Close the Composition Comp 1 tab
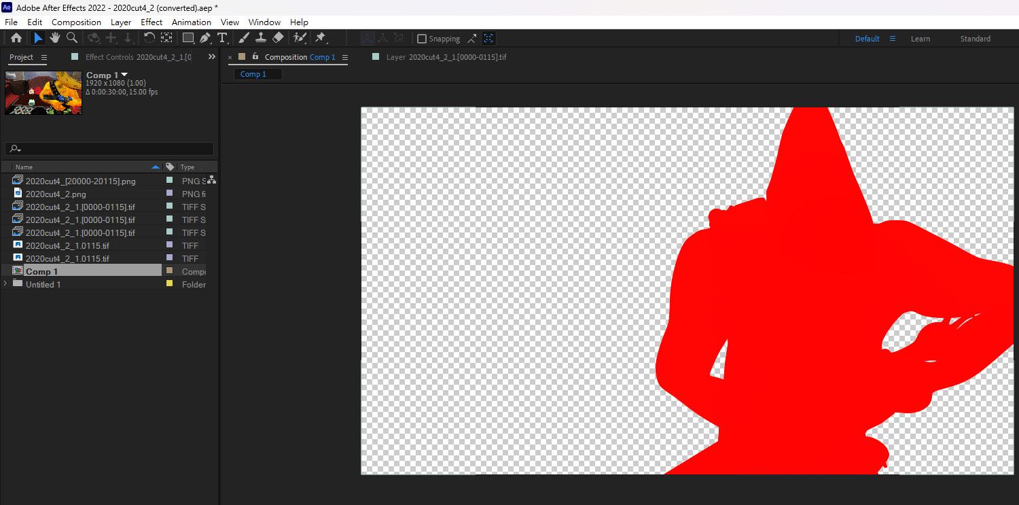Screen dimensions: 1019x505 [230, 57]
